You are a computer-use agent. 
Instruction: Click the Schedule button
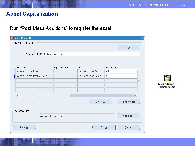point(129,116)
